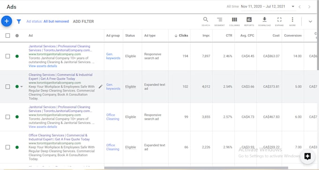Open Gen. keywords ad group of first row

coord(113,56)
